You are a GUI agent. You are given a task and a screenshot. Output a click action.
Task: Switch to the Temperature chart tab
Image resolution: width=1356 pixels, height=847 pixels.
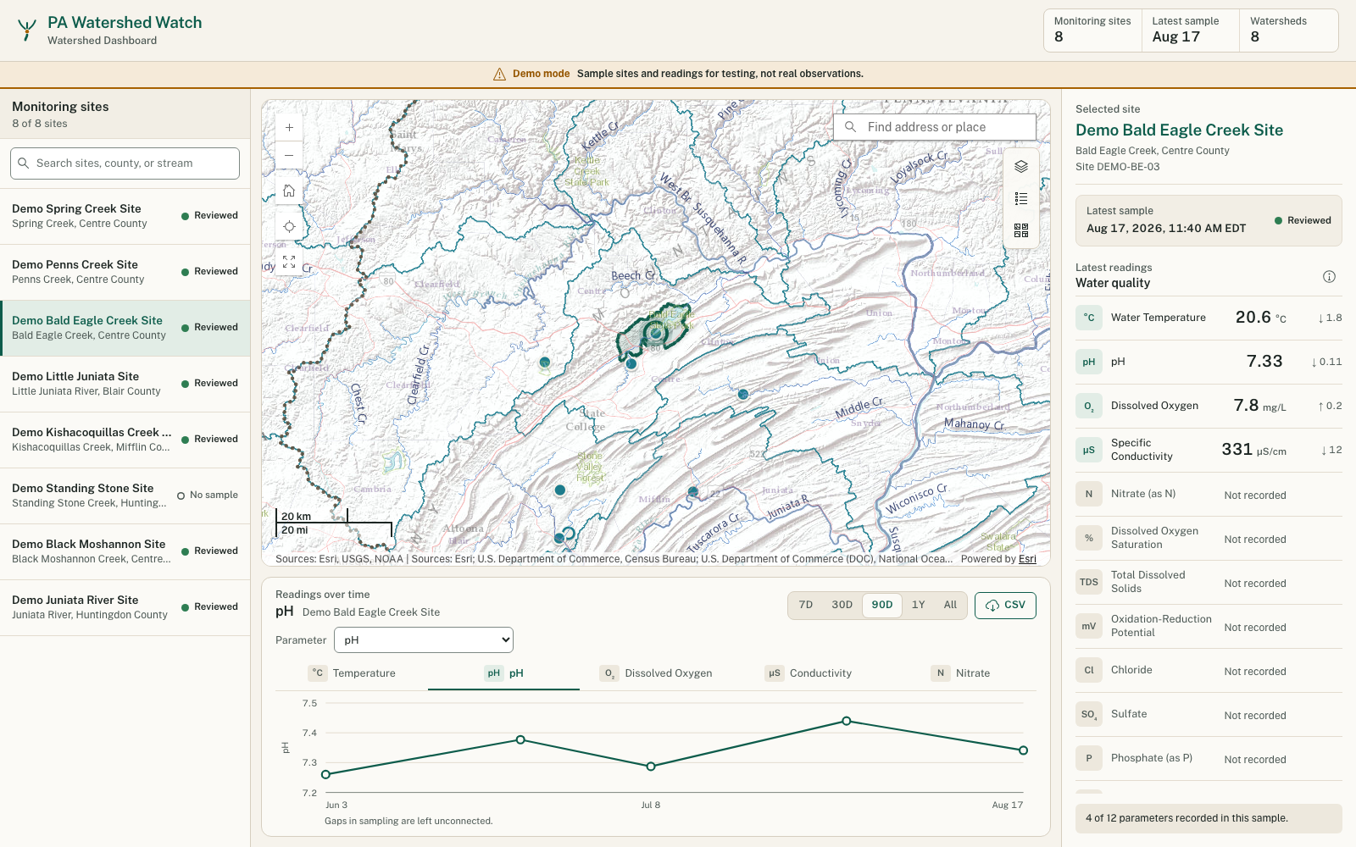pyautogui.click(x=352, y=673)
